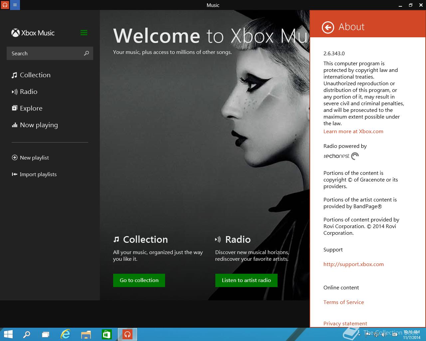Open the Terms of Service link
426x341 pixels.
[x=344, y=302]
